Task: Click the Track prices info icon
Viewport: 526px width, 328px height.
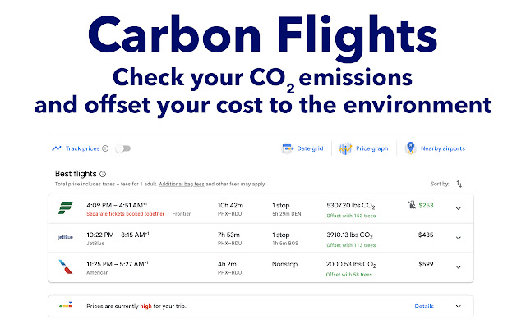Action: point(104,148)
